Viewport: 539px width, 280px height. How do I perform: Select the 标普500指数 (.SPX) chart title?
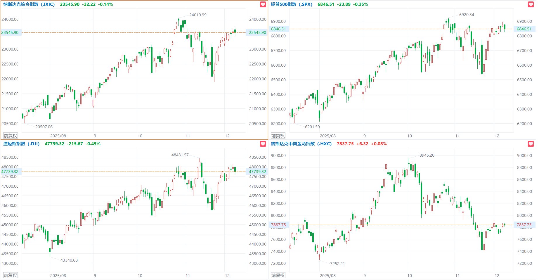click(x=291, y=4)
